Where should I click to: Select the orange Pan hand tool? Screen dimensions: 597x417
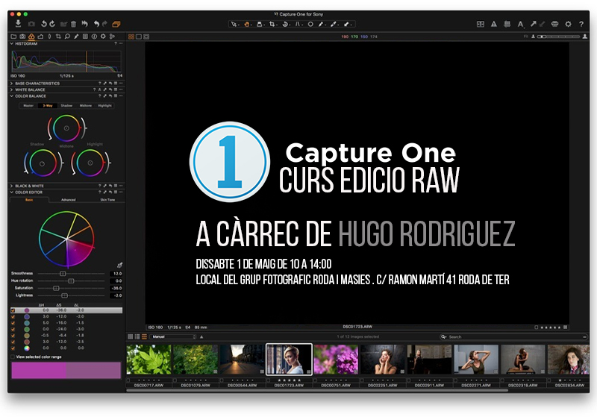click(x=247, y=24)
